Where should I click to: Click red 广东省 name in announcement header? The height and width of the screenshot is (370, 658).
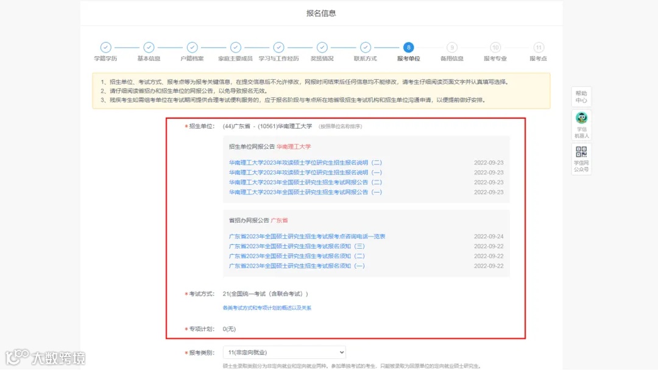pyautogui.click(x=280, y=220)
